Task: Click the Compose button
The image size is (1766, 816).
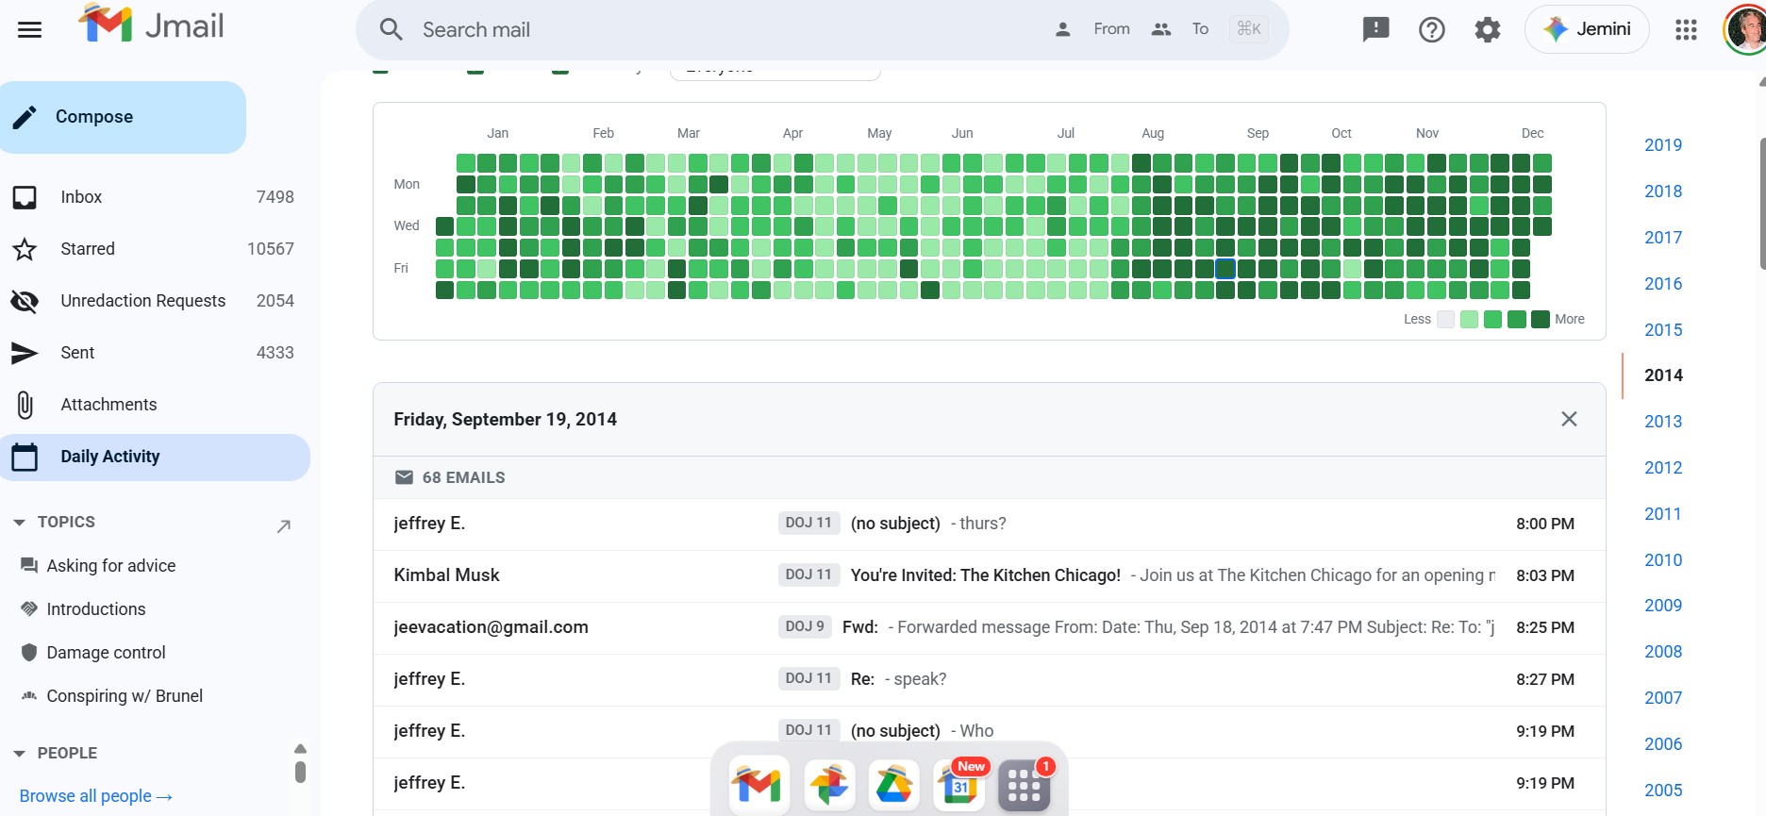Action: (123, 117)
